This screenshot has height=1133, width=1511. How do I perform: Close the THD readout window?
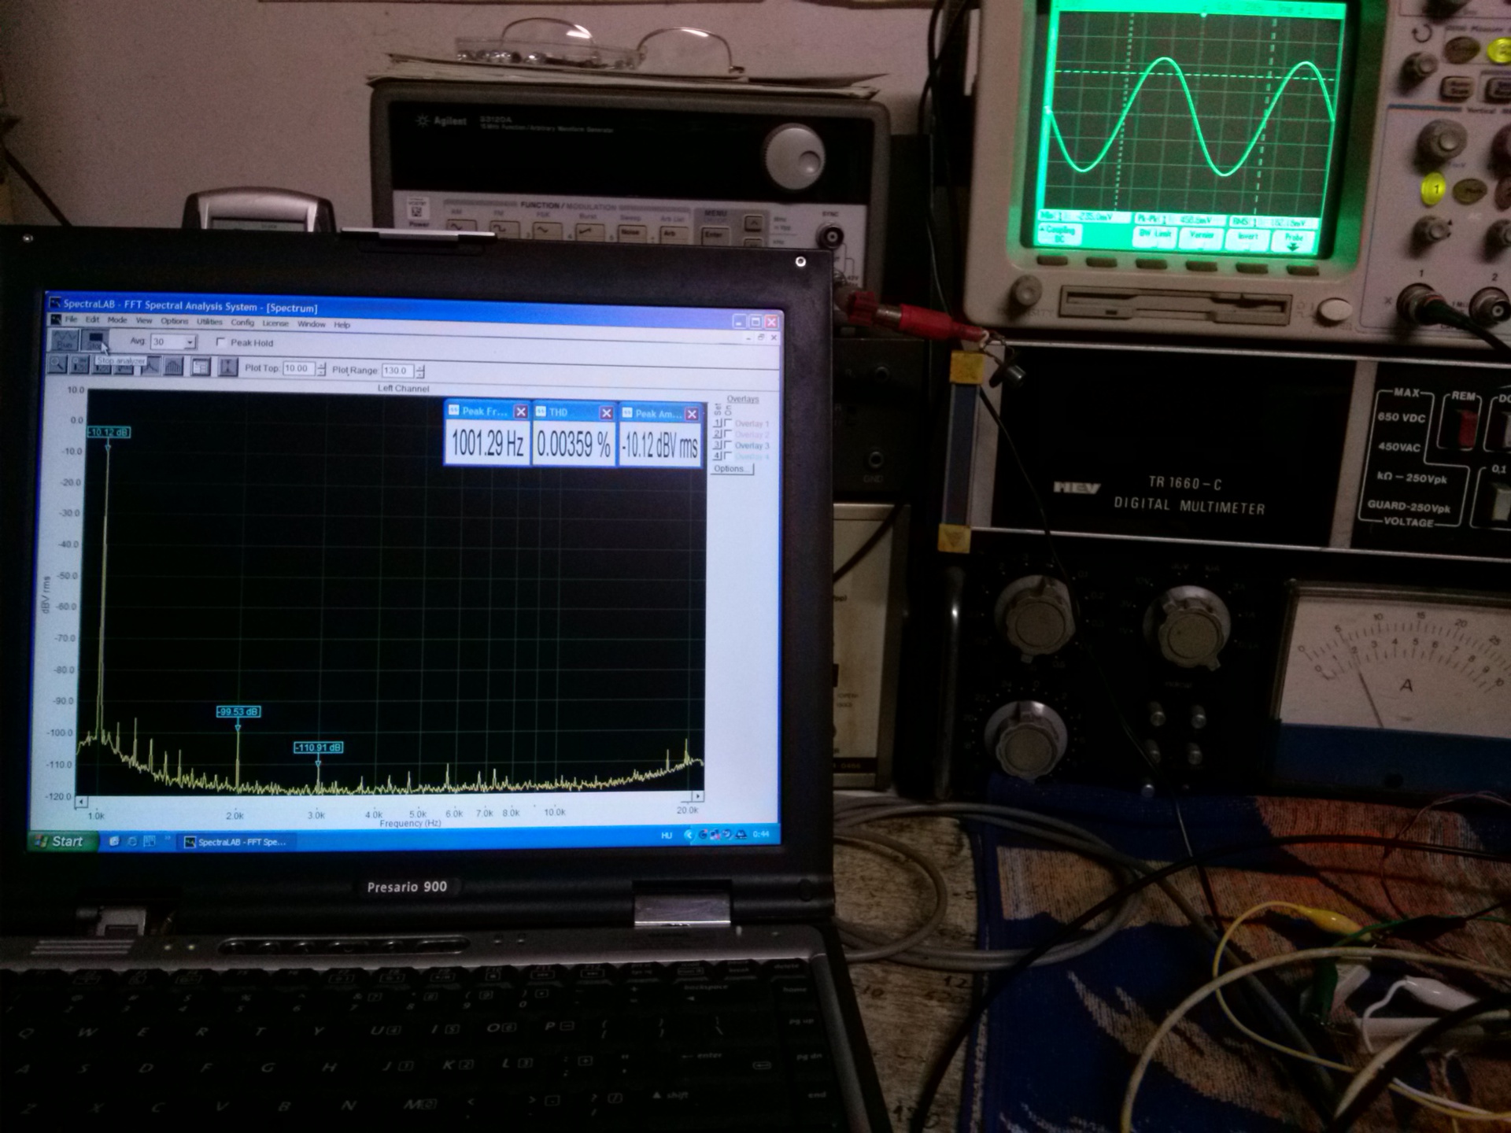[606, 413]
